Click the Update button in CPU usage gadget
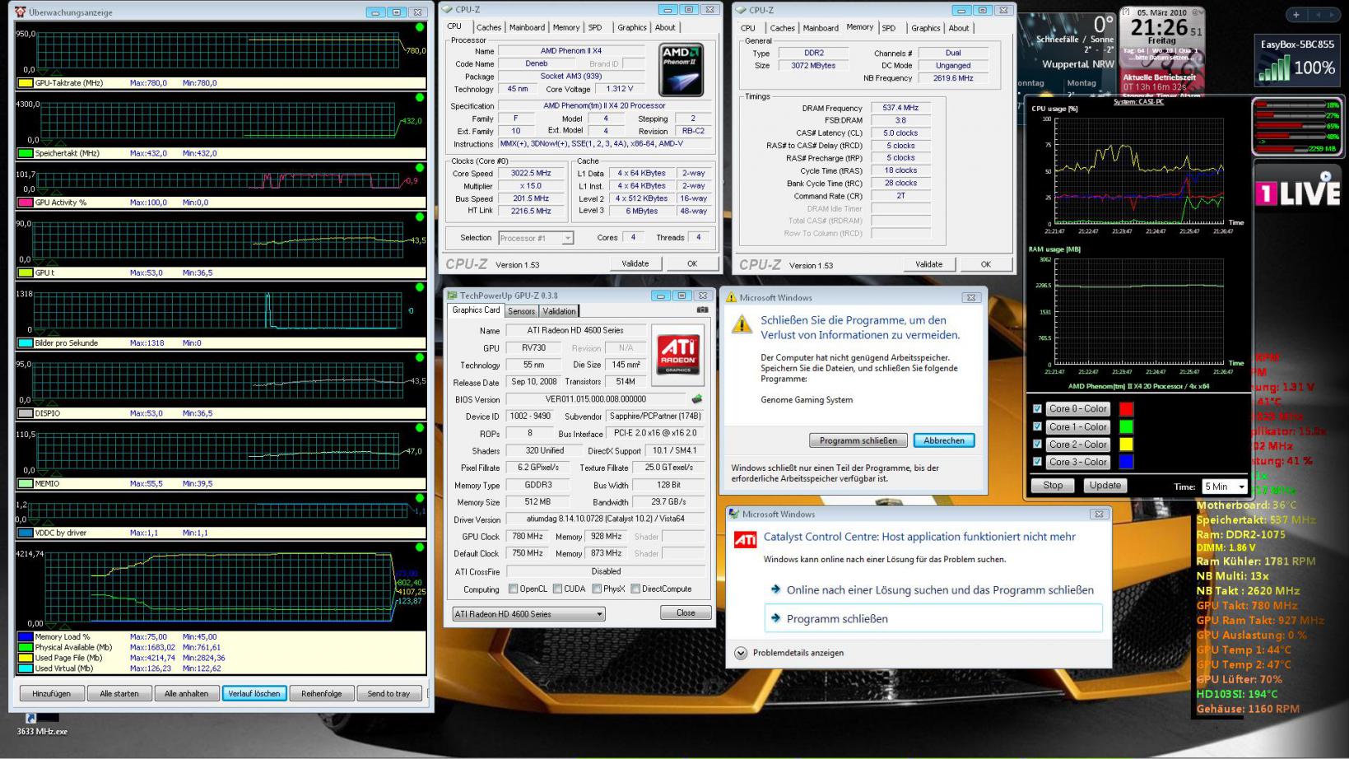 [1105, 486]
